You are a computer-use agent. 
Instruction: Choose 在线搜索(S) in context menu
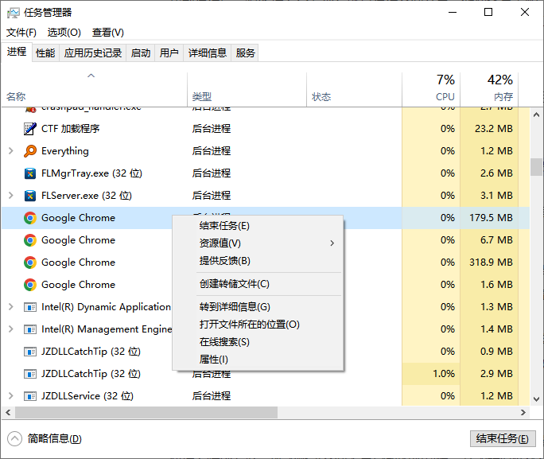point(258,342)
